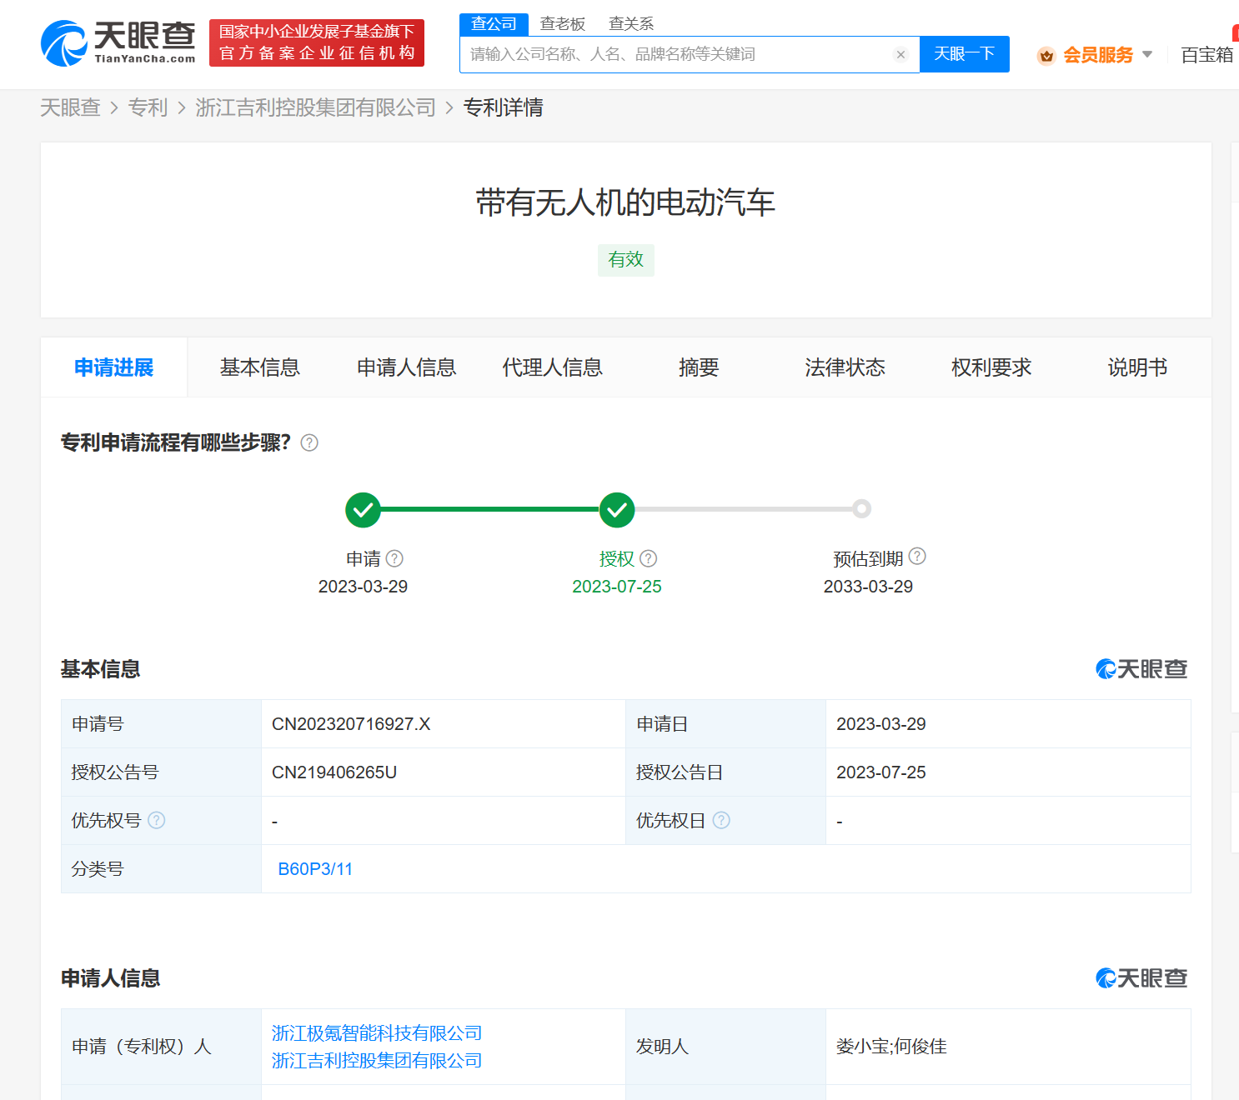
Task: Select the 权利要求 tab
Action: click(x=991, y=367)
